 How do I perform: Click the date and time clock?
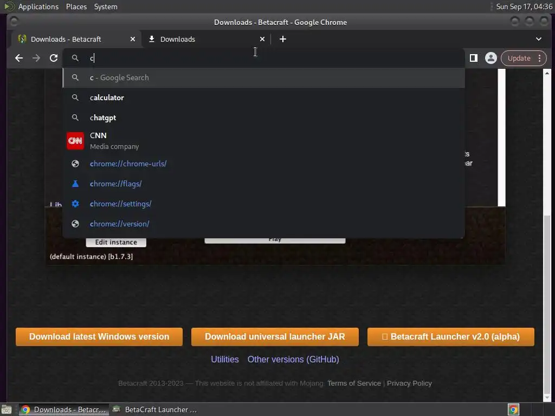pos(524,6)
